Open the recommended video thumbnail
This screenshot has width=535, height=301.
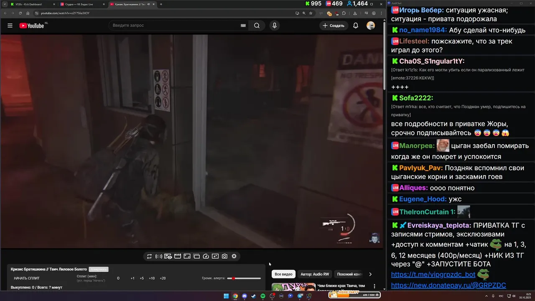pyautogui.click(x=293, y=287)
